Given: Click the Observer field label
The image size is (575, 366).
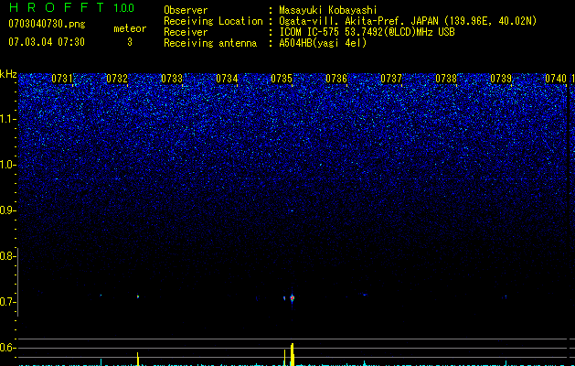Looking at the screenshot, I should click(x=186, y=10).
